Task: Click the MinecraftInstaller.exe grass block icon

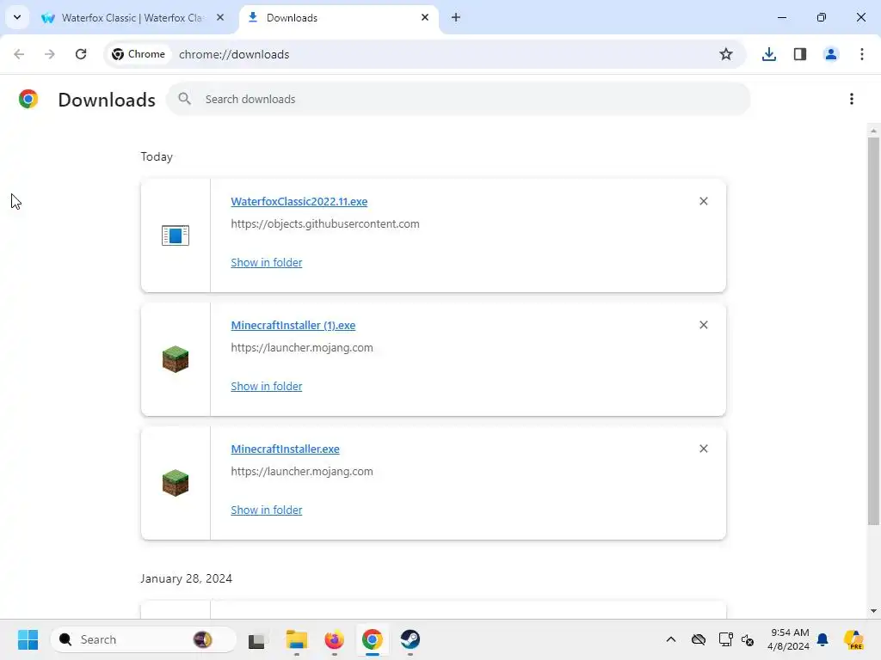Action: click(176, 483)
